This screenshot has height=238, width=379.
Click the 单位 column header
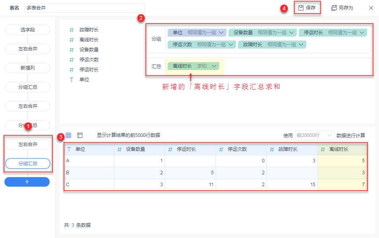[89, 149]
